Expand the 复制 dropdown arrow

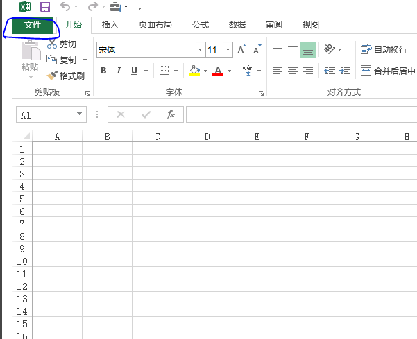pyautogui.click(x=85, y=60)
